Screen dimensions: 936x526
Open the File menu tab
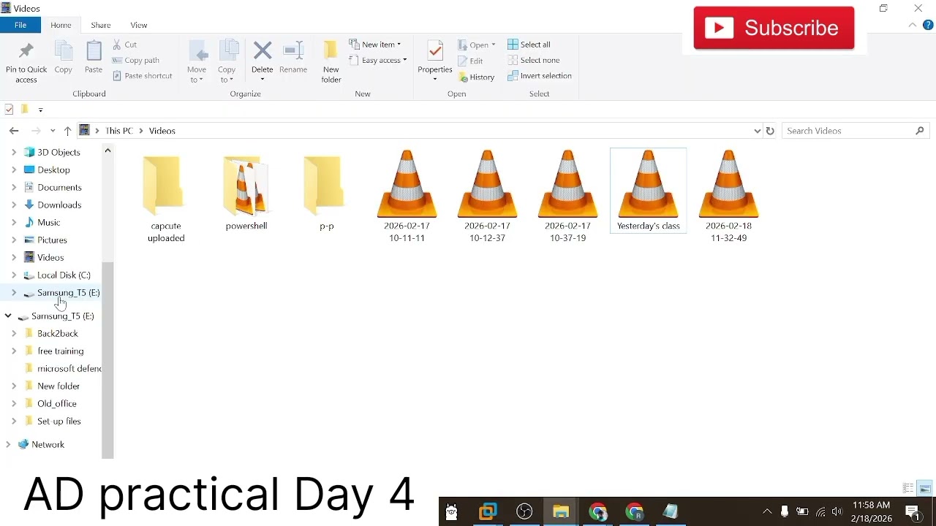20,26
